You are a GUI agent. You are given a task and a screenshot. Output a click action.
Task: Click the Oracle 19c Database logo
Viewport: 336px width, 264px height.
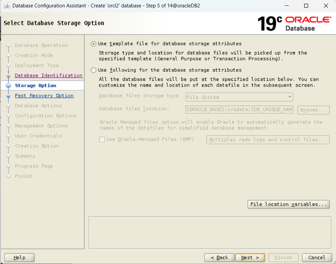[x=294, y=23]
